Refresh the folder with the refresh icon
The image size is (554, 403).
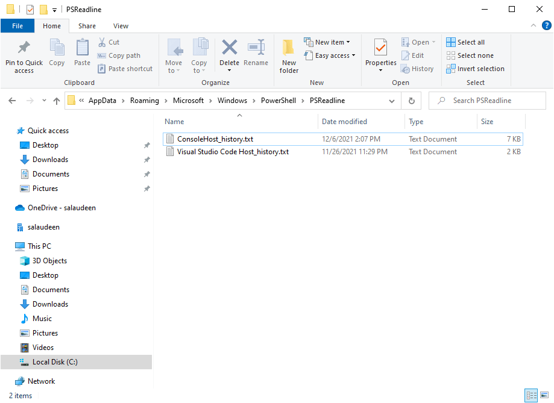(x=411, y=100)
